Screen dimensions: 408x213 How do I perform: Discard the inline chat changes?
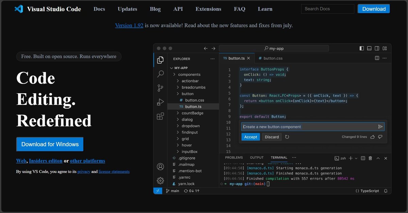[272, 137]
